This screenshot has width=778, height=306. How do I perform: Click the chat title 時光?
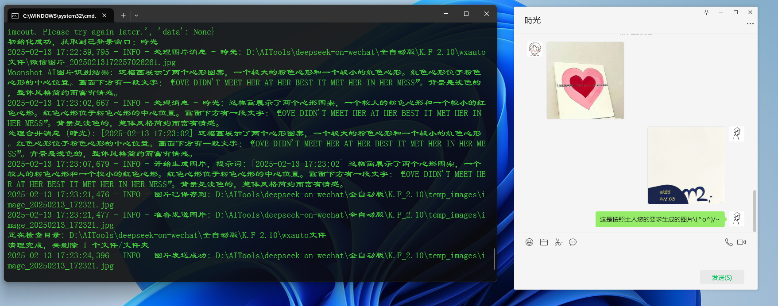tap(533, 20)
